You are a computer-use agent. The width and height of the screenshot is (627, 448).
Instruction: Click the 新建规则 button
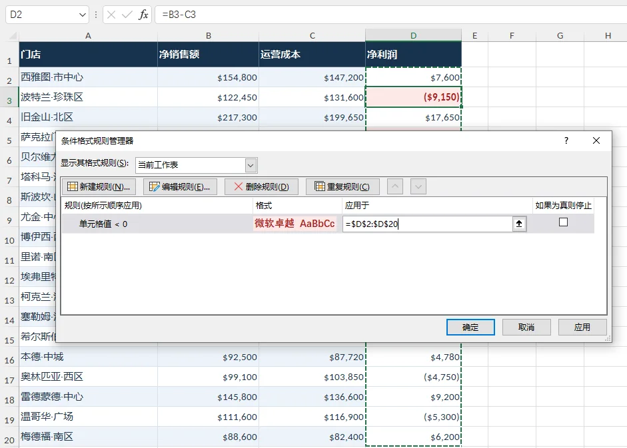coord(99,186)
